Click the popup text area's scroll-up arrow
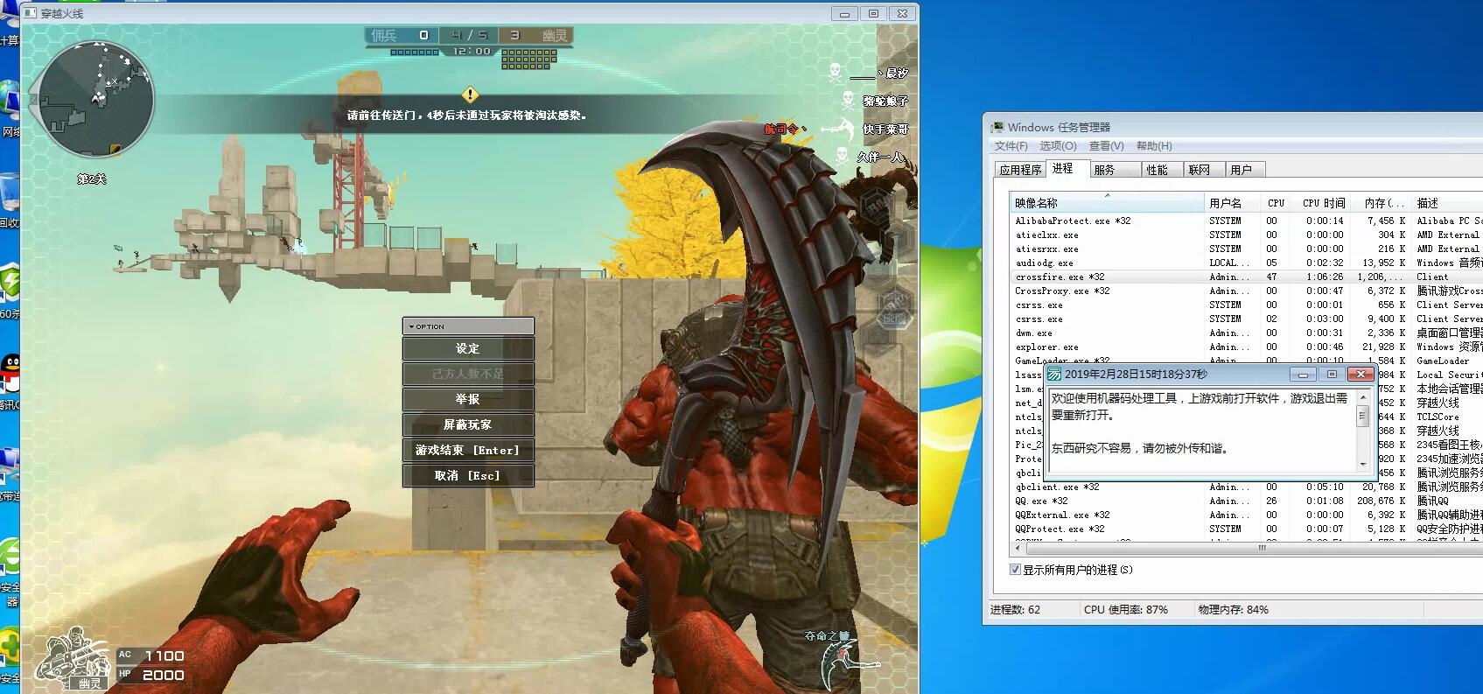The width and height of the screenshot is (1483, 694). 1362,397
